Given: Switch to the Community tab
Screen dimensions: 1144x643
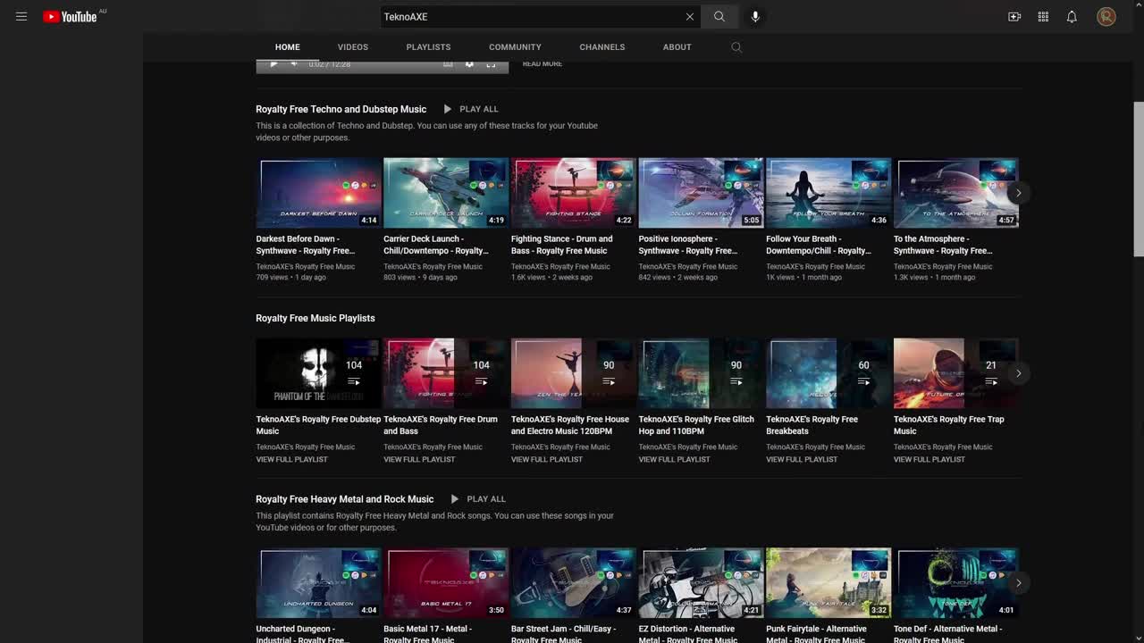Looking at the screenshot, I should 515,47.
